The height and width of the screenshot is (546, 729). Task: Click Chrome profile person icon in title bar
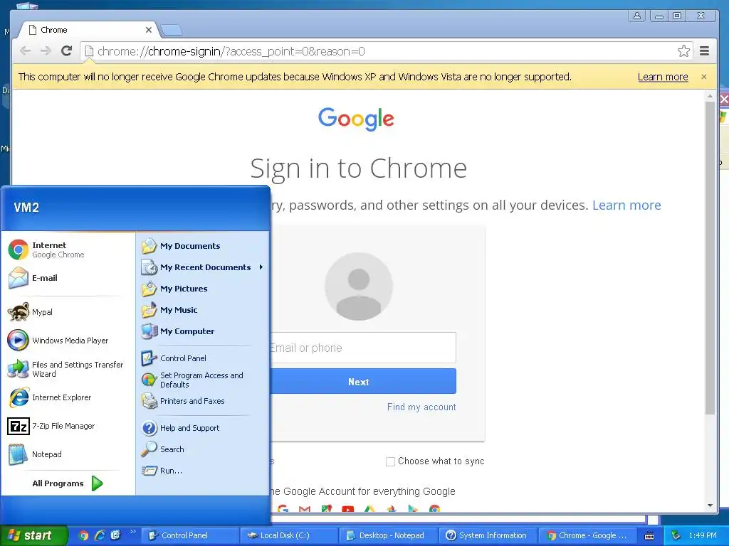[x=637, y=16]
